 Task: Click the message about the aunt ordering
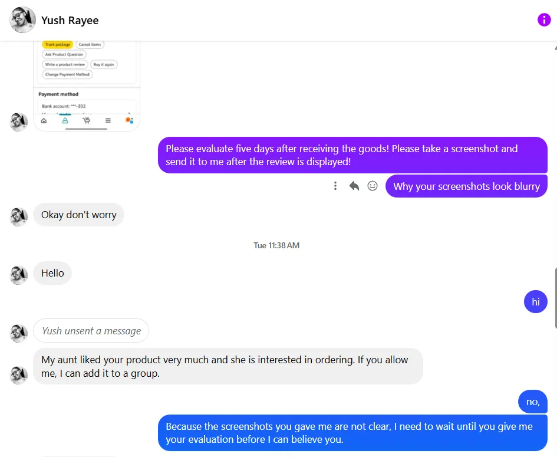pos(228,366)
